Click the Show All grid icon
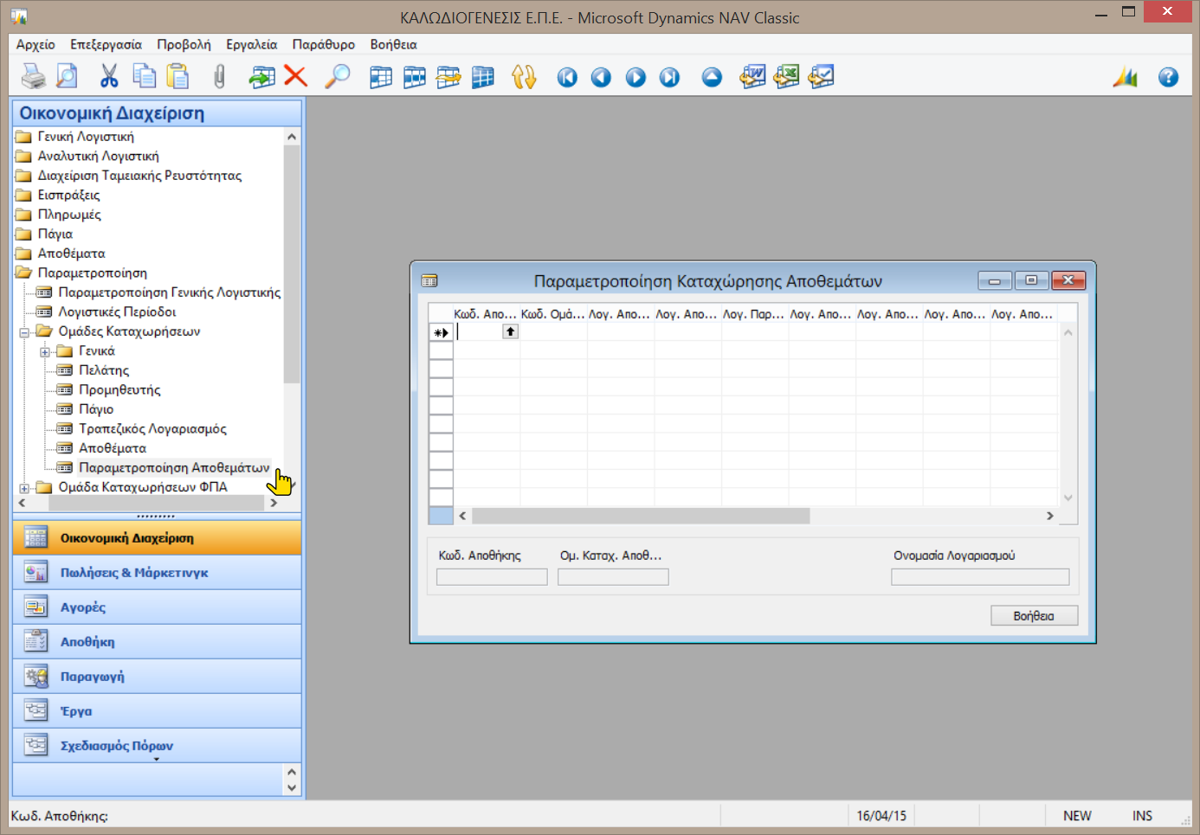 [x=482, y=77]
